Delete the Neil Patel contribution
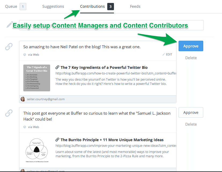222x172 pixels. pyautogui.click(x=191, y=58)
